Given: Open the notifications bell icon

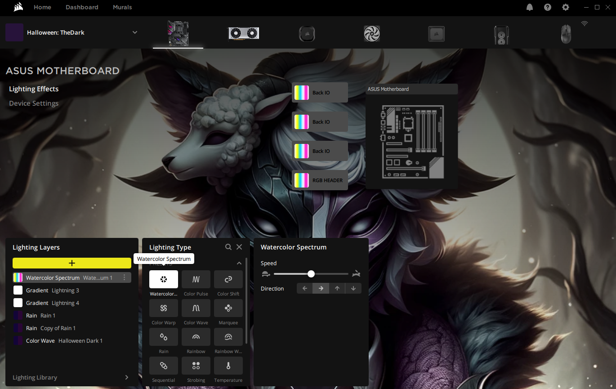Looking at the screenshot, I should pos(530,7).
